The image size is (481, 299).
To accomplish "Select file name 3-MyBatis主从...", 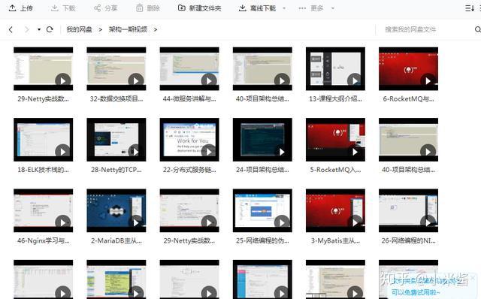I will 335,240.
